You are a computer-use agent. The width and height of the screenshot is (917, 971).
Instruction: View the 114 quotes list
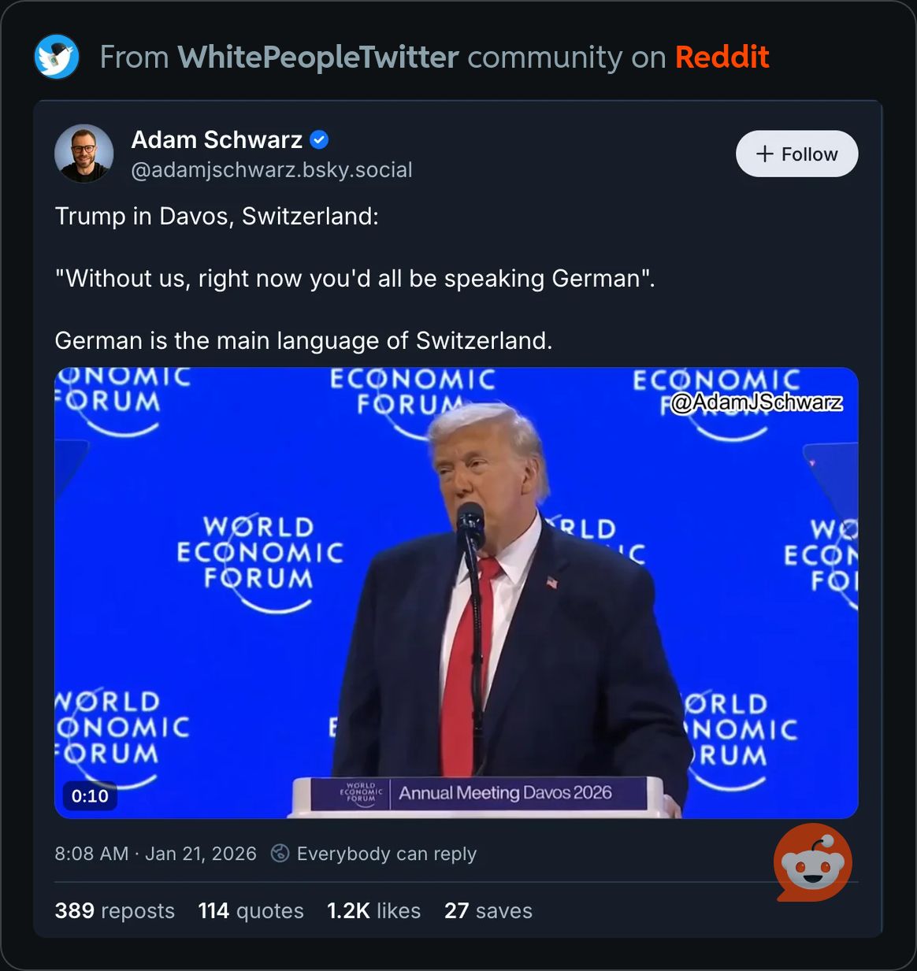pos(251,910)
